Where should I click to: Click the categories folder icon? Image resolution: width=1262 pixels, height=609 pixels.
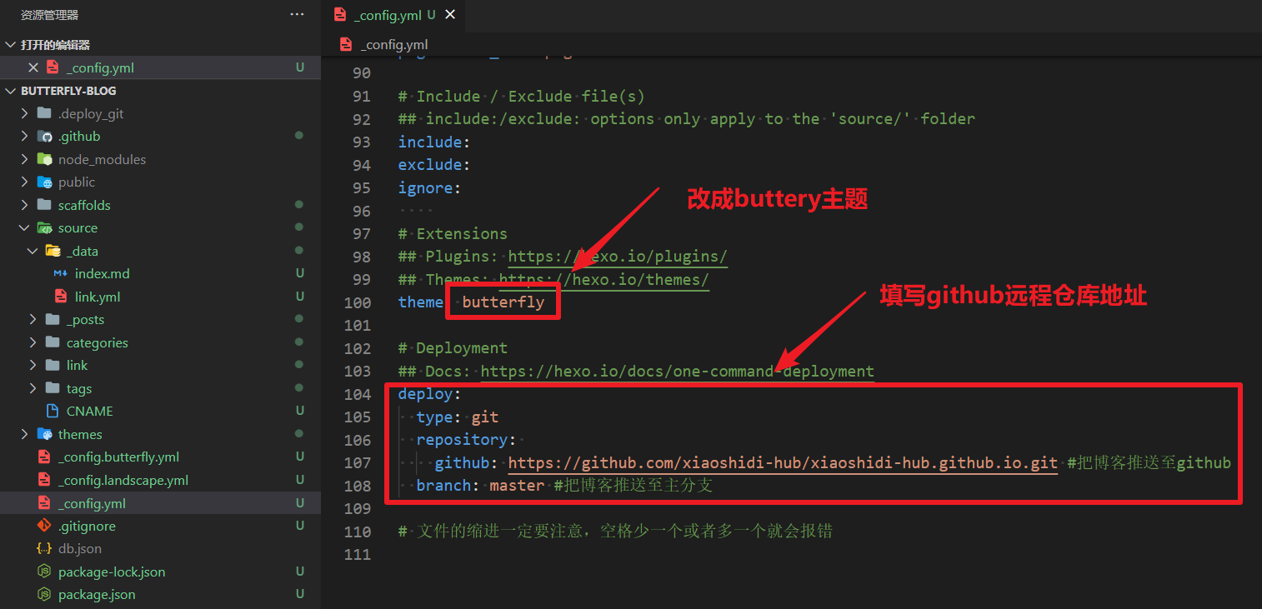click(x=53, y=342)
